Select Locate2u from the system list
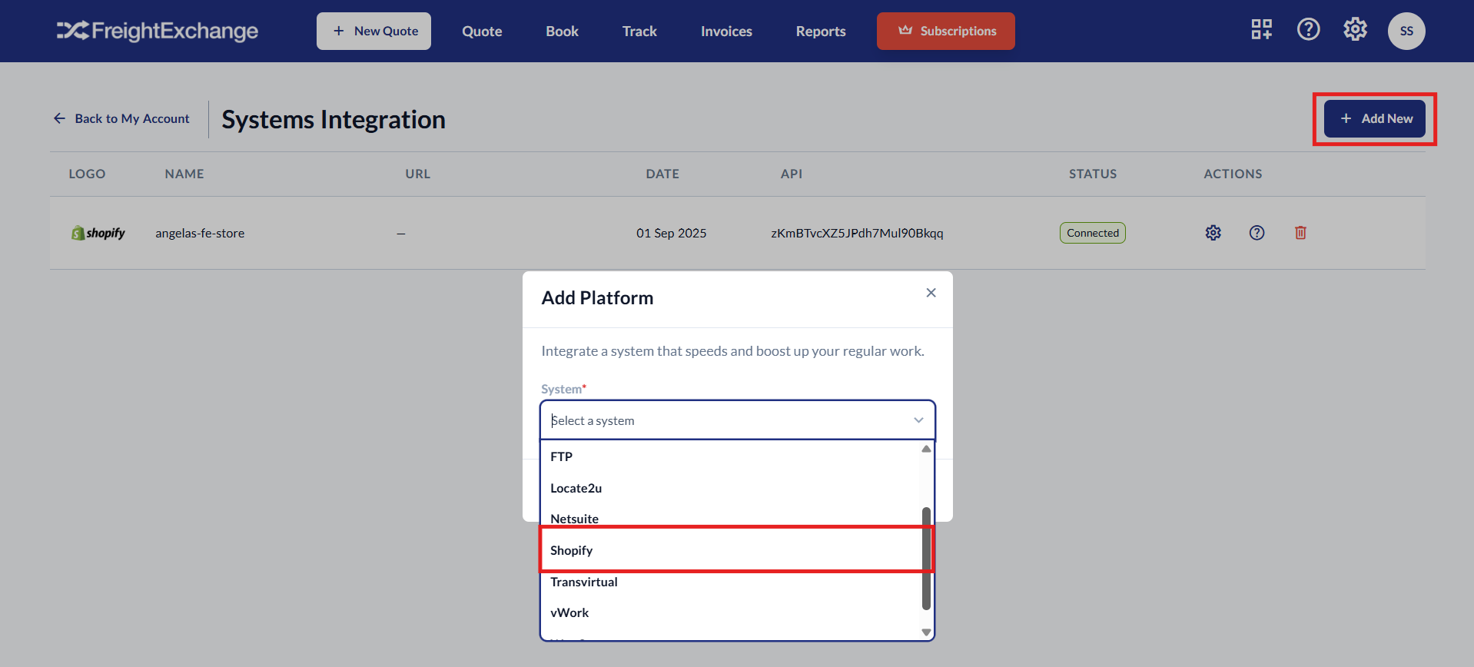The width and height of the screenshot is (1474, 667). pyautogui.click(x=731, y=488)
